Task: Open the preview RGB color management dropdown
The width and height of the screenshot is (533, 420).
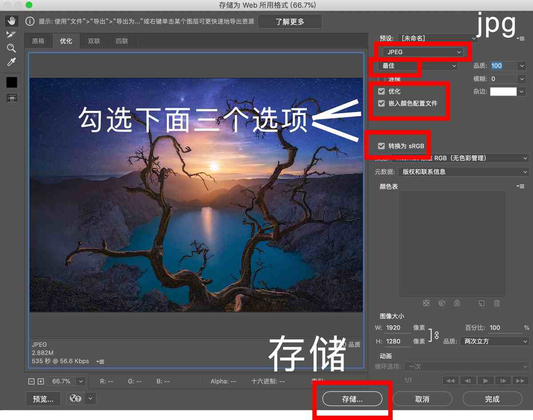Action: (460, 158)
